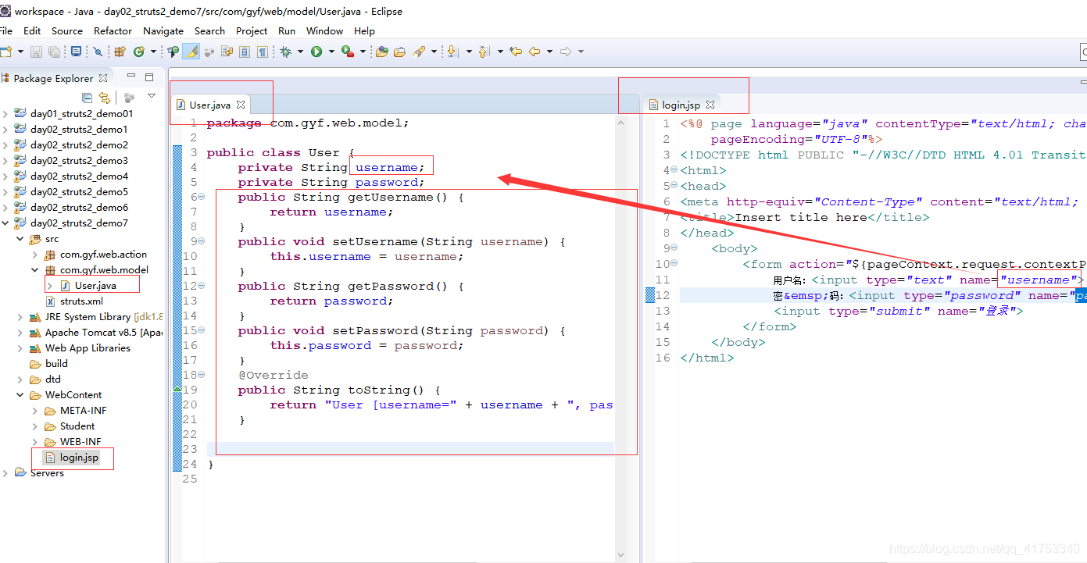Fold the toString() method at line 18
The image size is (1087, 563).
click(201, 375)
